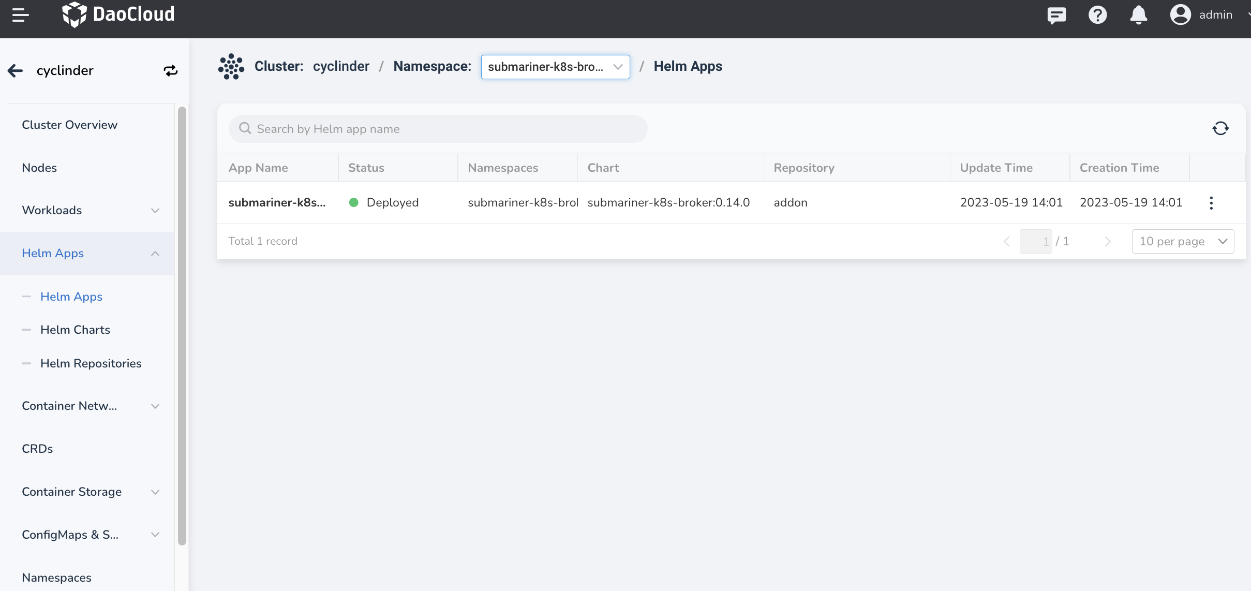Open the Namespace dropdown submariner-k8s-bro...

(555, 67)
